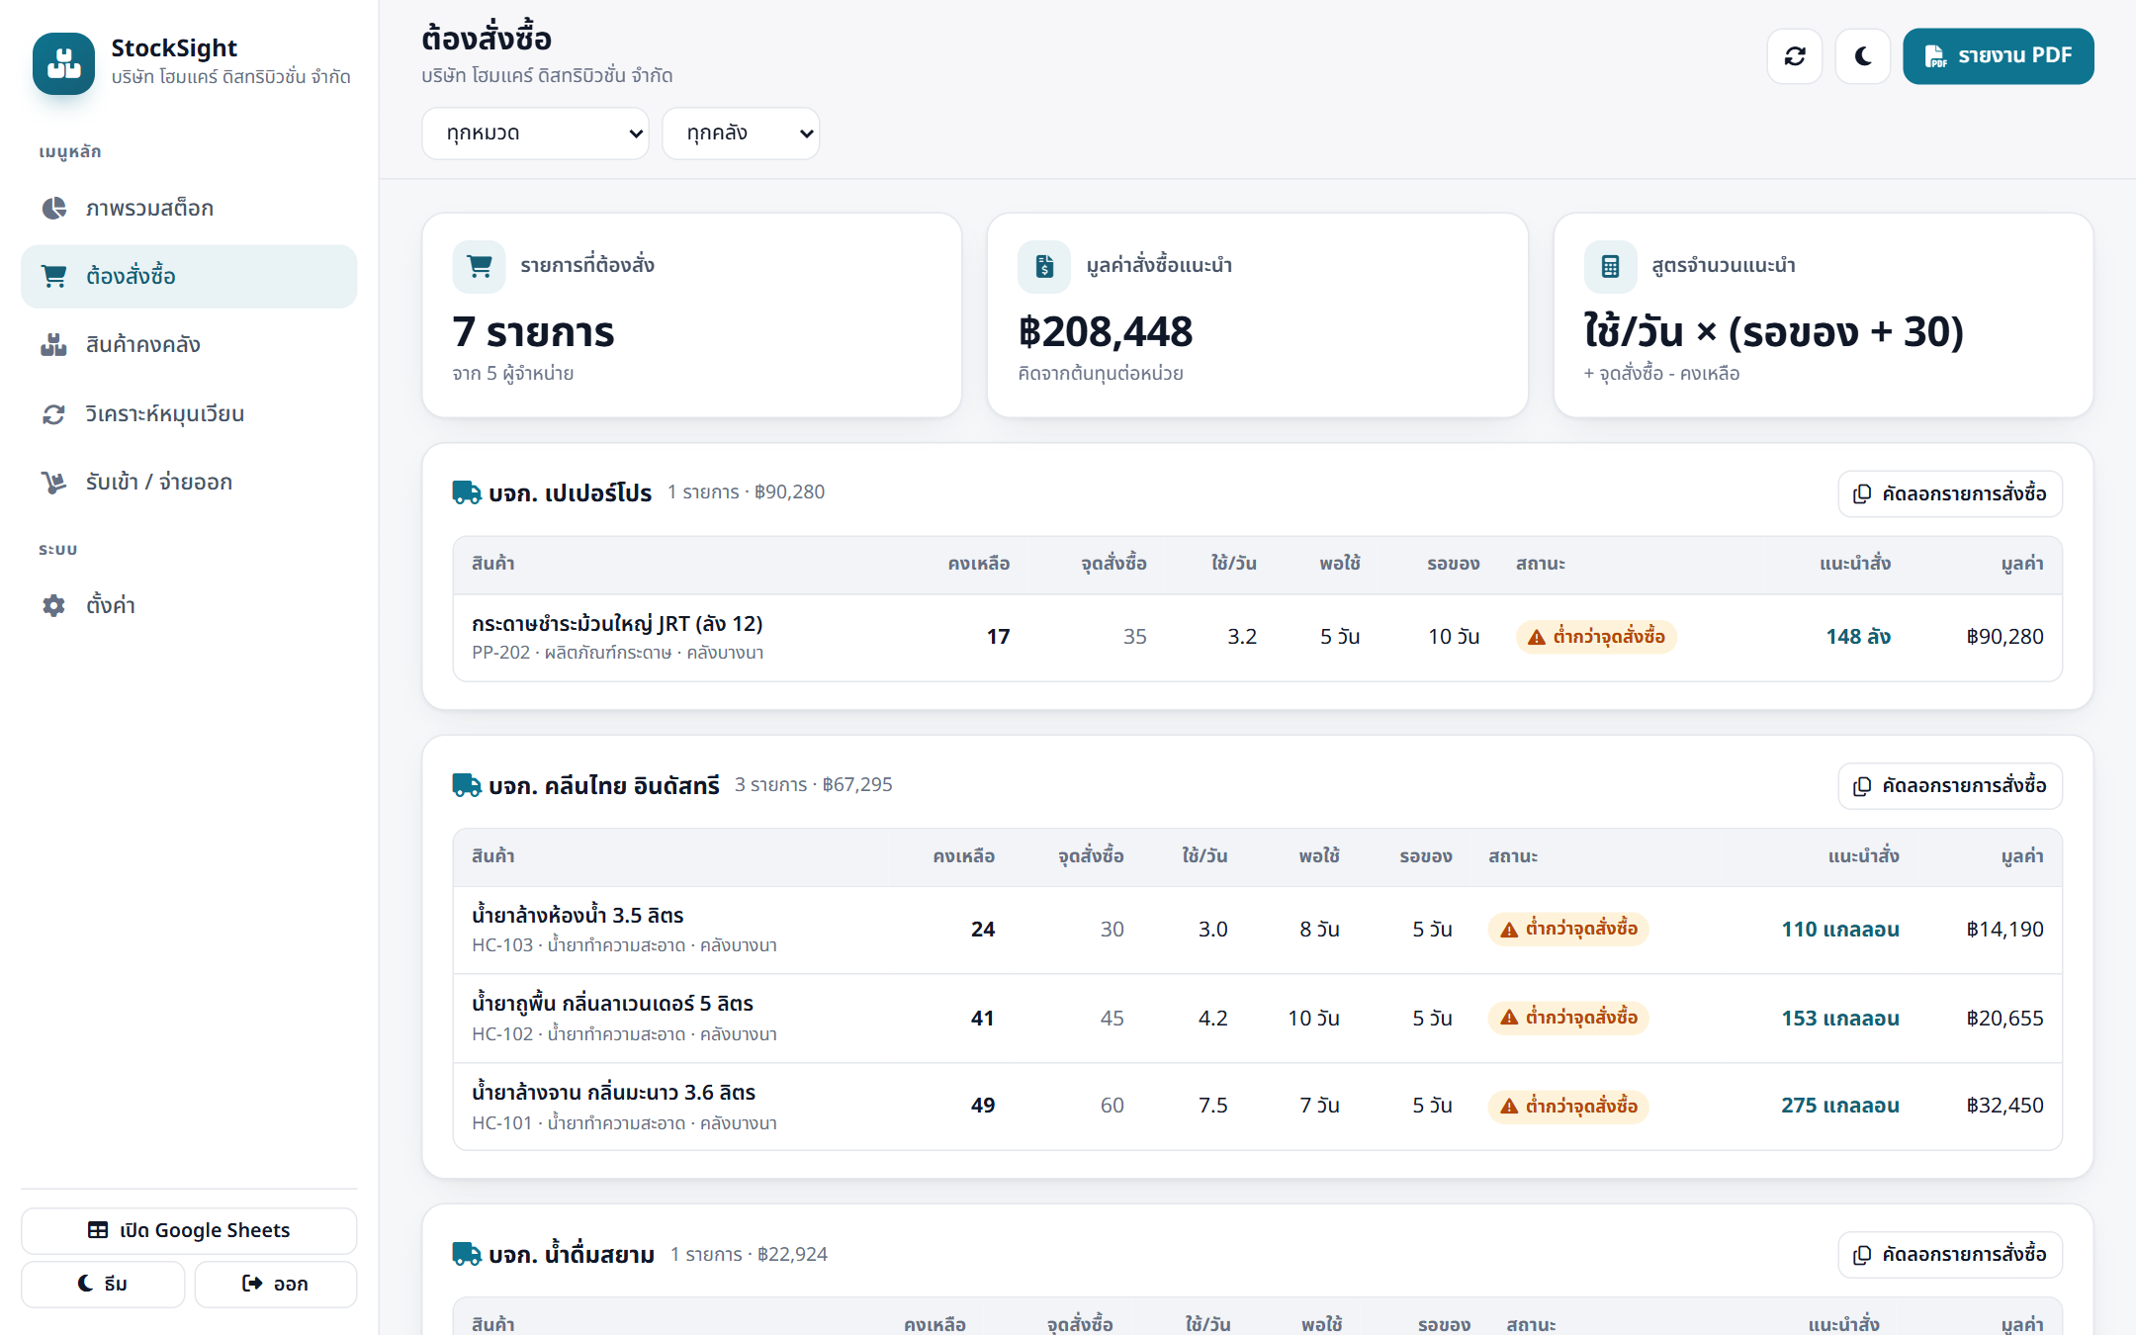This screenshot has height=1335, width=2136.
Task: Open the ทุกหมวด category dropdown
Action: click(535, 133)
